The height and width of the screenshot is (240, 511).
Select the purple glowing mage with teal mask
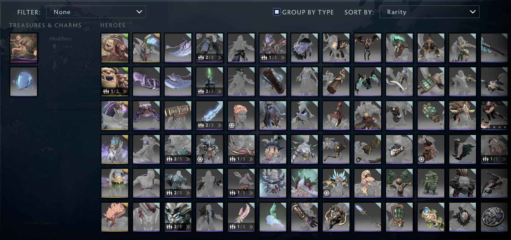115,149
